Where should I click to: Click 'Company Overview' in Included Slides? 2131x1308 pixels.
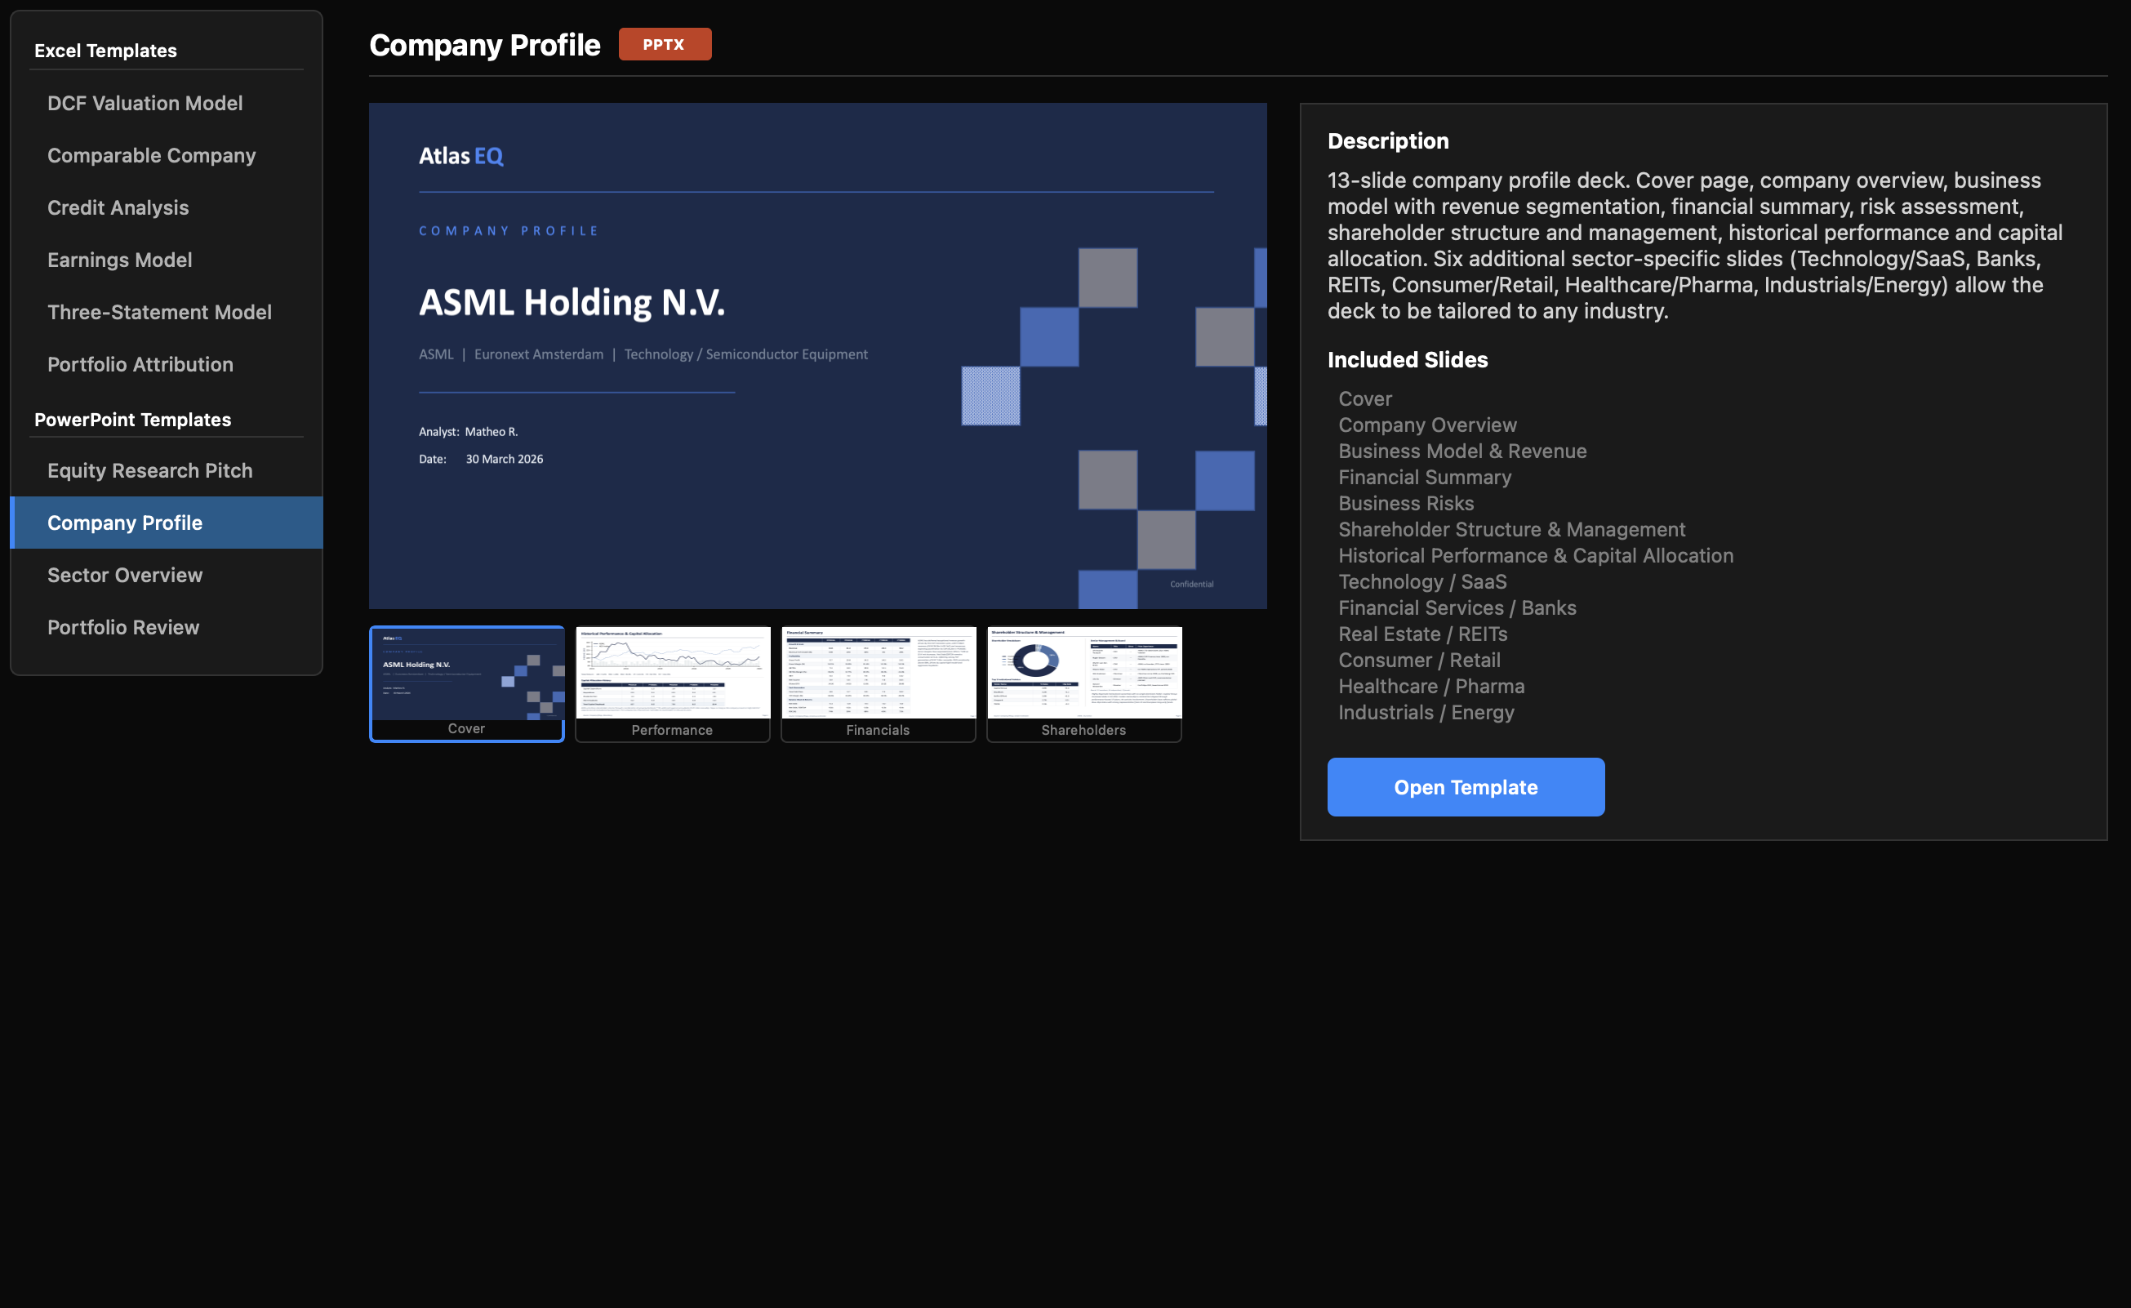1428,425
